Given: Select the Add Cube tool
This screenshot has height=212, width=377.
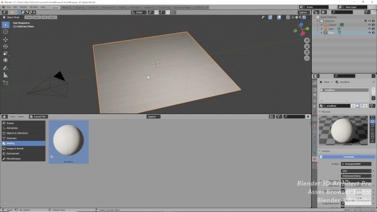Looking at the screenshot, I should (5, 83).
